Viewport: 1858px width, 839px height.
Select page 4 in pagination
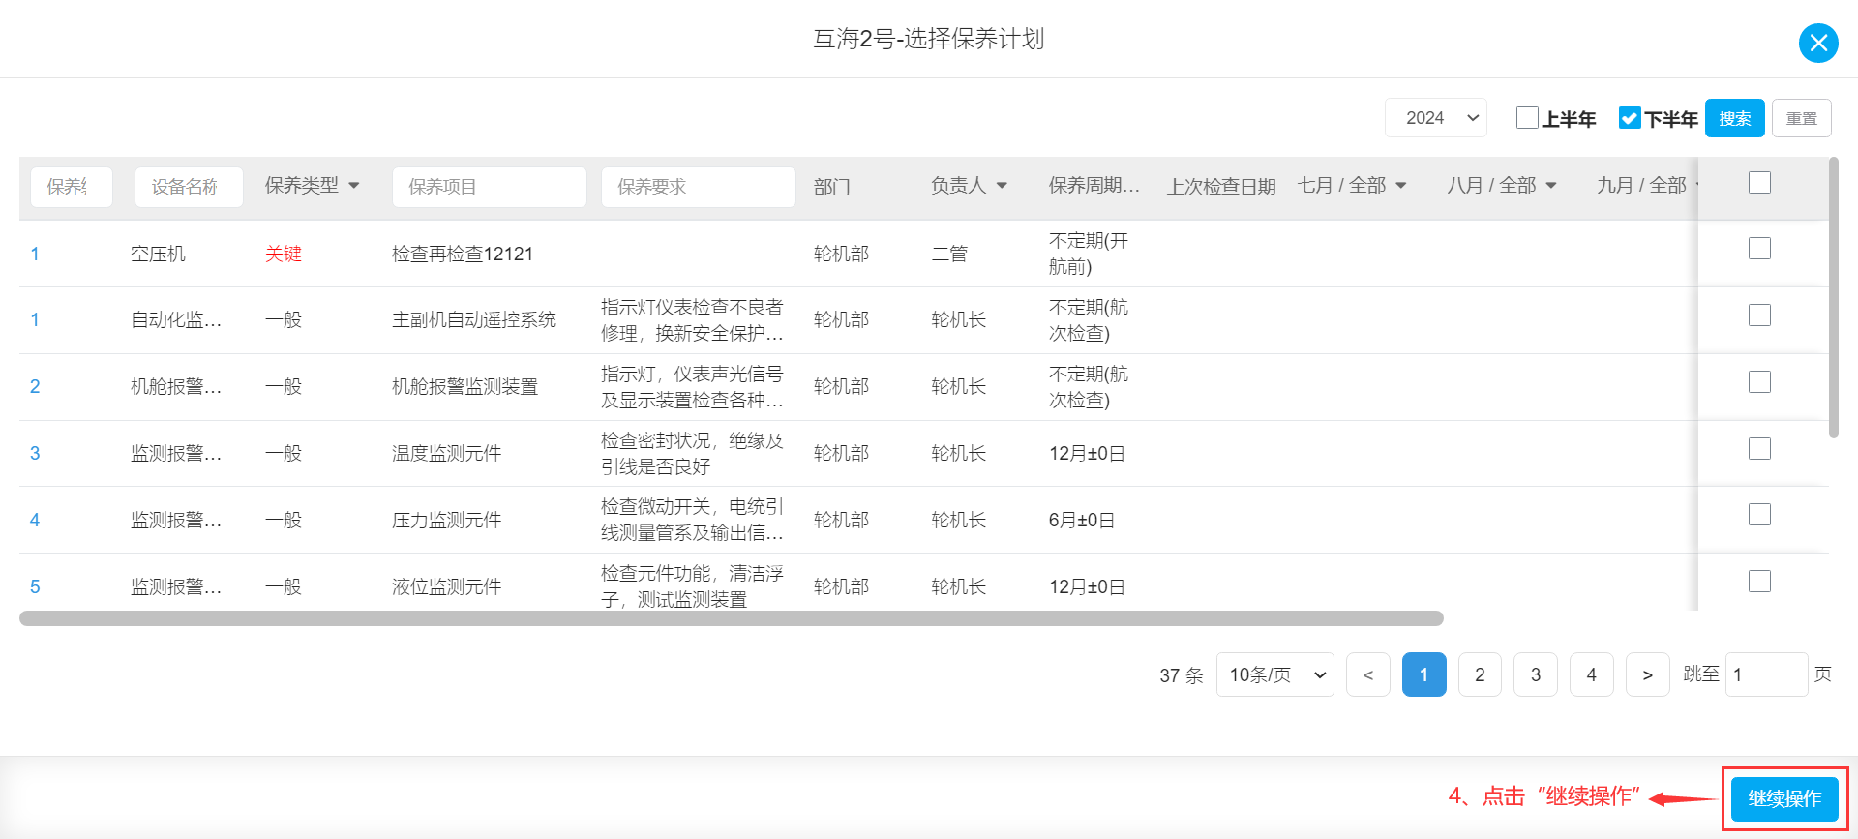tap(1592, 674)
